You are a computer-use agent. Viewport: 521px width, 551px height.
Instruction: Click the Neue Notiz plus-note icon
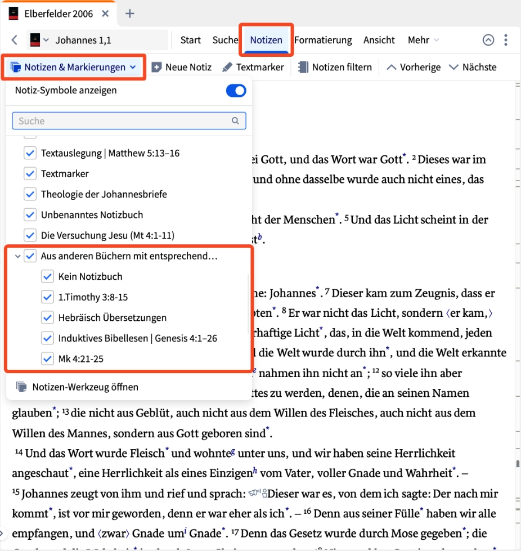click(x=156, y=67)
